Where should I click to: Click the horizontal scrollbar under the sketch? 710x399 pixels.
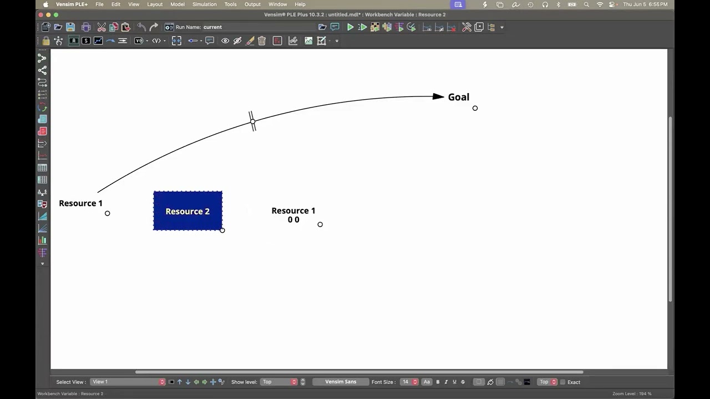(359, 372)
